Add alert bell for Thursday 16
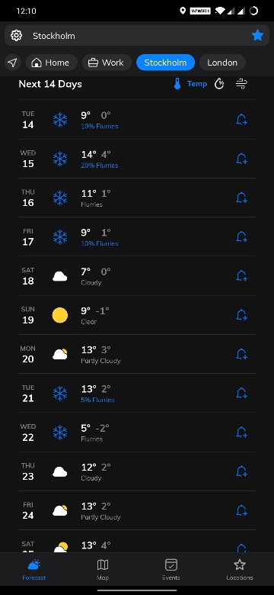Image resolution: width=274 pixels, height=595 pixels. click(241, 198)
